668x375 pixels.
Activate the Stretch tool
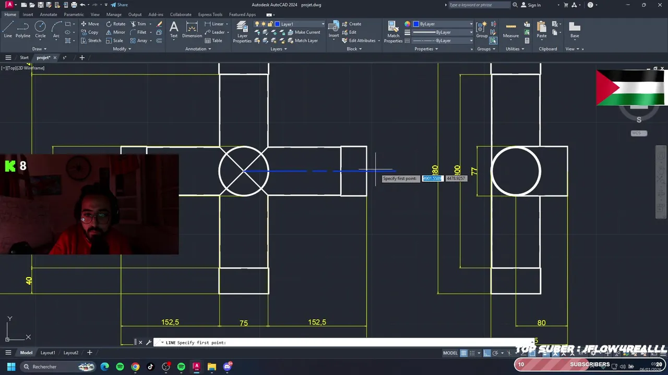point(91,41)
